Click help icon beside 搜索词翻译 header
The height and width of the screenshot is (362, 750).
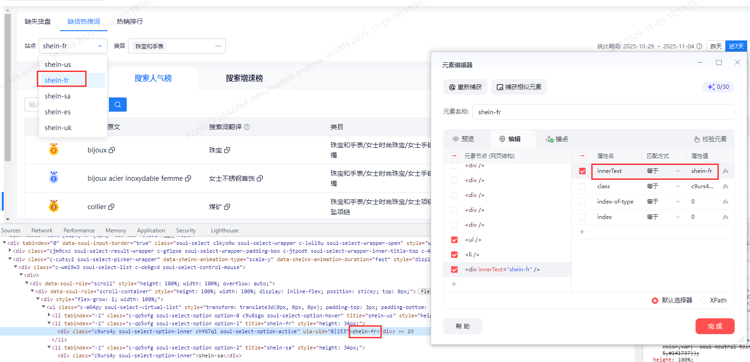pyautogui.click(x=247, y=127)
